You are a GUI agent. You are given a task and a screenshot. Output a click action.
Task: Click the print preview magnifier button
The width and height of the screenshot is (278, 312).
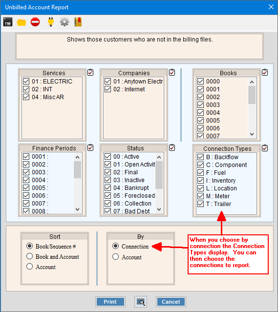tap(141, 302)
